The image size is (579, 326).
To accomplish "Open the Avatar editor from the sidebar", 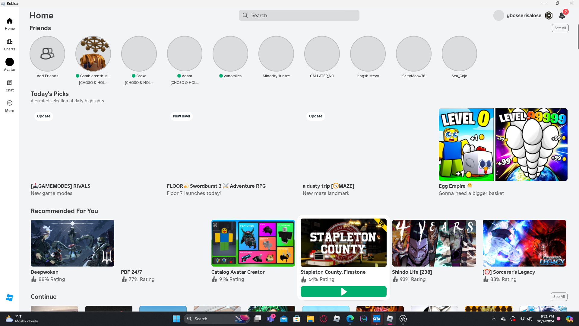I will click(x=10, y=65).
